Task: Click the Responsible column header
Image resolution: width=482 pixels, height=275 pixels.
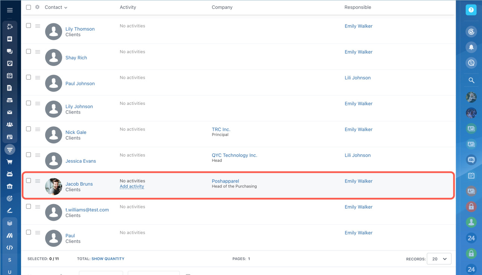Action: (357, 7)
